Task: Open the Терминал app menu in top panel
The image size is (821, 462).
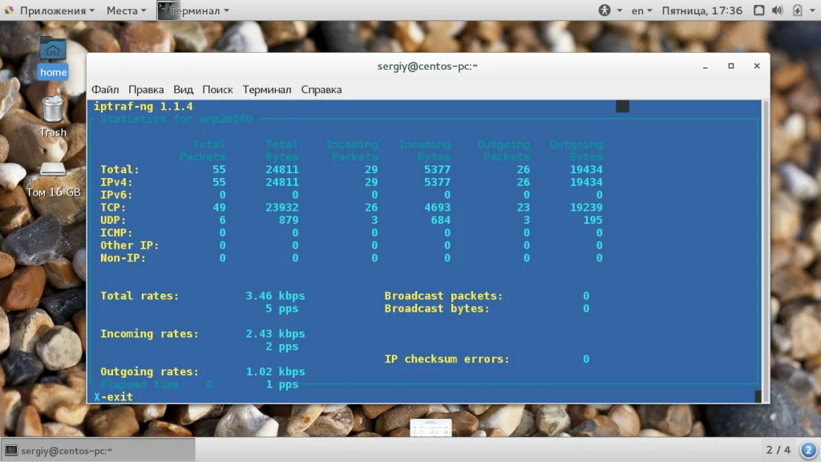Action: coord(194,10)
